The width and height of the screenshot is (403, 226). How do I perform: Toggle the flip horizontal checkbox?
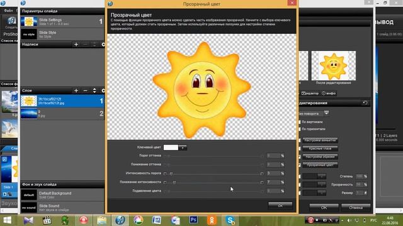(300, 129)
